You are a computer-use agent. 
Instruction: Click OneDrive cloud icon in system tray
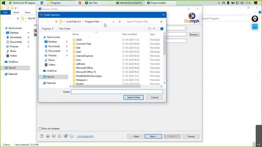click(x=224, y=3)
